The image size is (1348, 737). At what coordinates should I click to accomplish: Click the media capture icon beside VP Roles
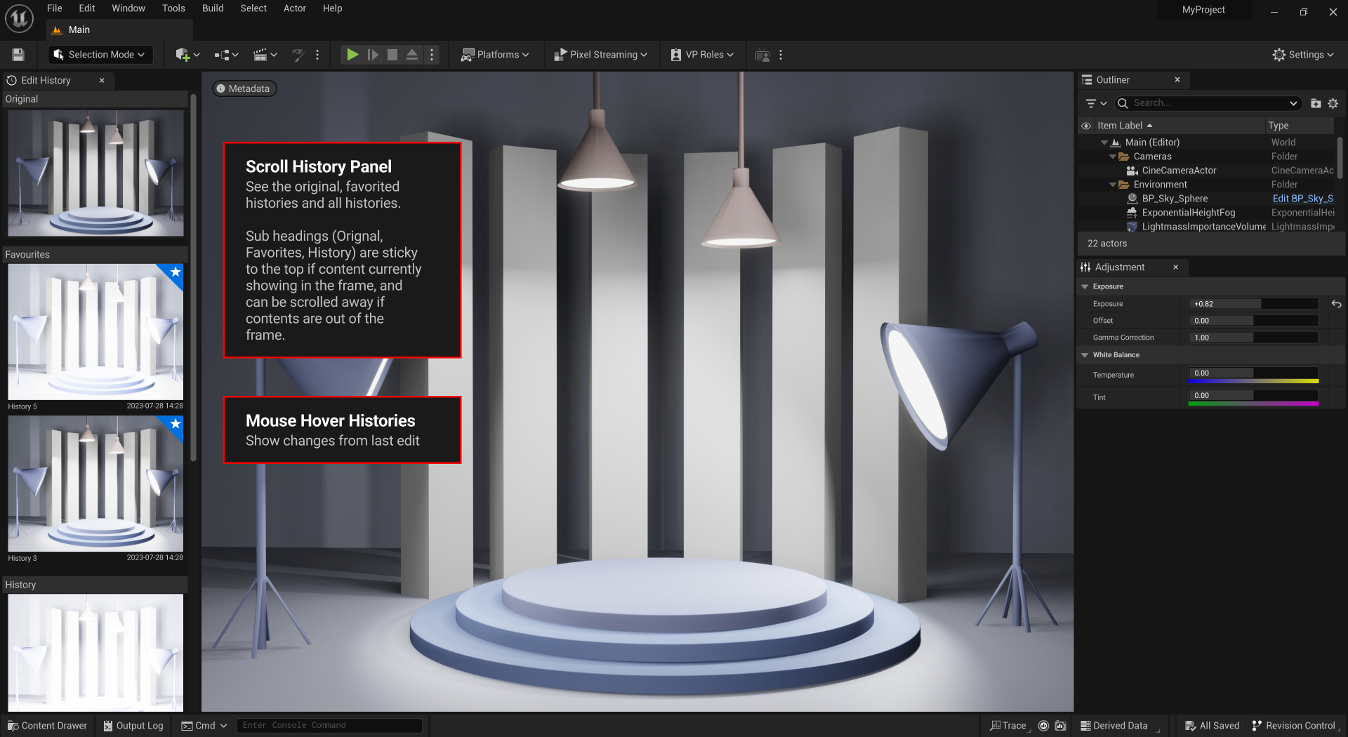coord(762,55)
